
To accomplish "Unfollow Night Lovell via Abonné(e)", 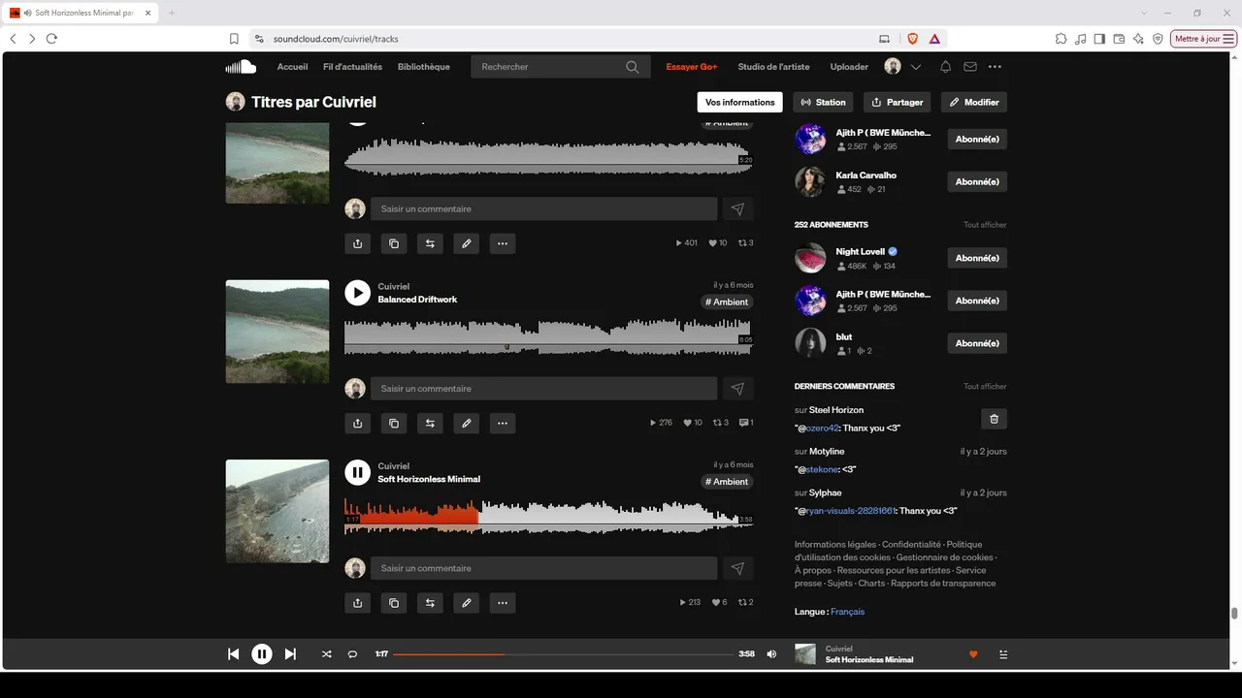I will 977,258.
